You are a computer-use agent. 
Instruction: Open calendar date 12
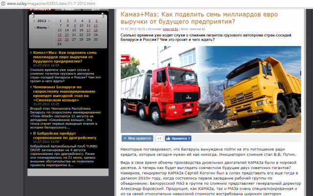(96, 25)
